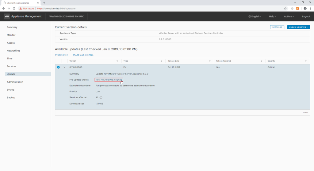Go to the Time section
The height and width of the screenshot is (171, 314).
pos(10,58)
